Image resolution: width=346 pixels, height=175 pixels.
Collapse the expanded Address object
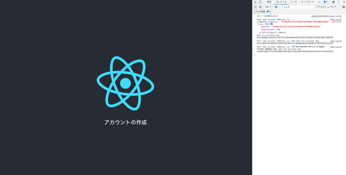click(x=257, y=23)
